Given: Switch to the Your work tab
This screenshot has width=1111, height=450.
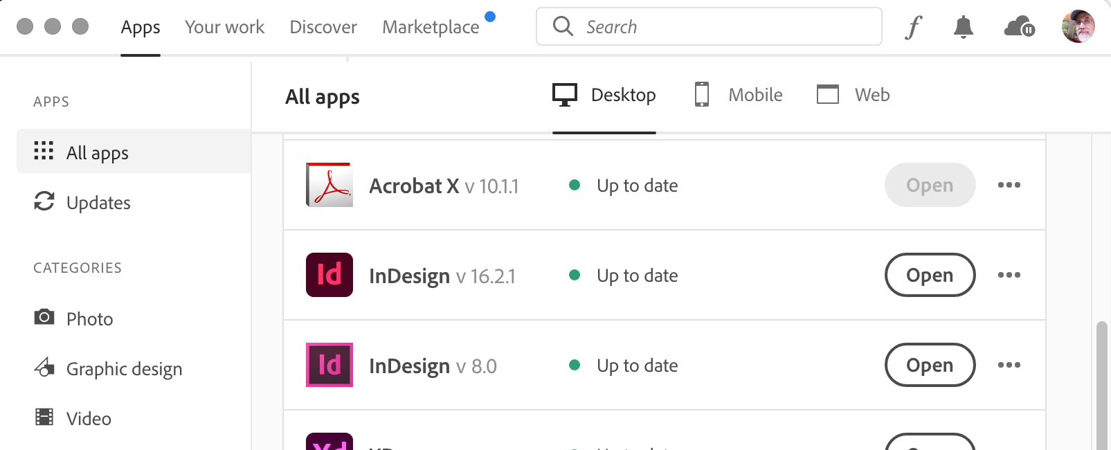Looking at the screenshot, I should [x=224, y=27].
